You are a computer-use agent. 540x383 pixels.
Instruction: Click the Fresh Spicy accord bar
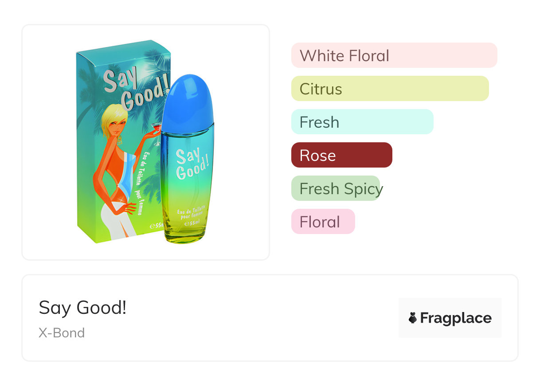coord(336,188)
